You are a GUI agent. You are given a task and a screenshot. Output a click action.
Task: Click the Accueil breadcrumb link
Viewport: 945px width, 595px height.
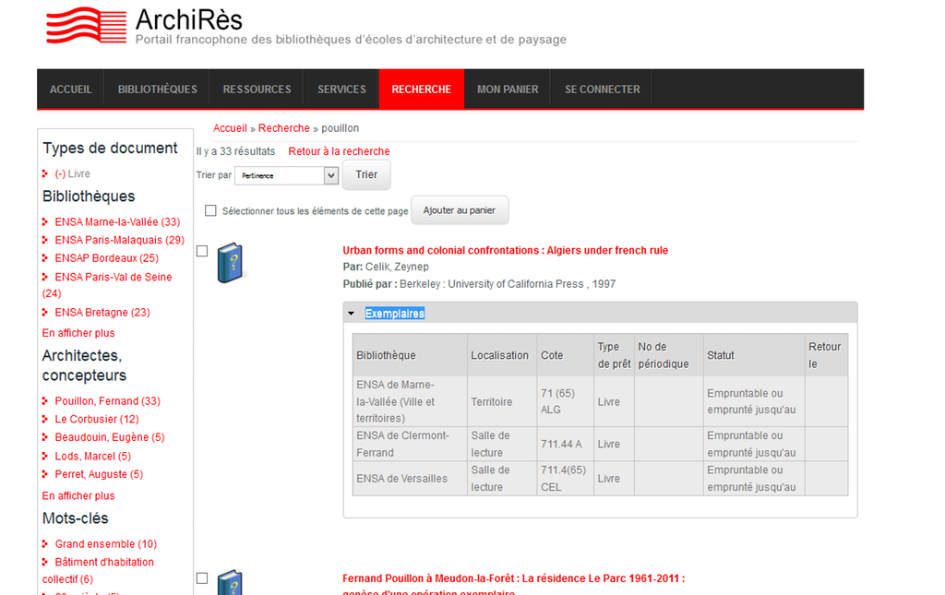click(x=230, y=128)
